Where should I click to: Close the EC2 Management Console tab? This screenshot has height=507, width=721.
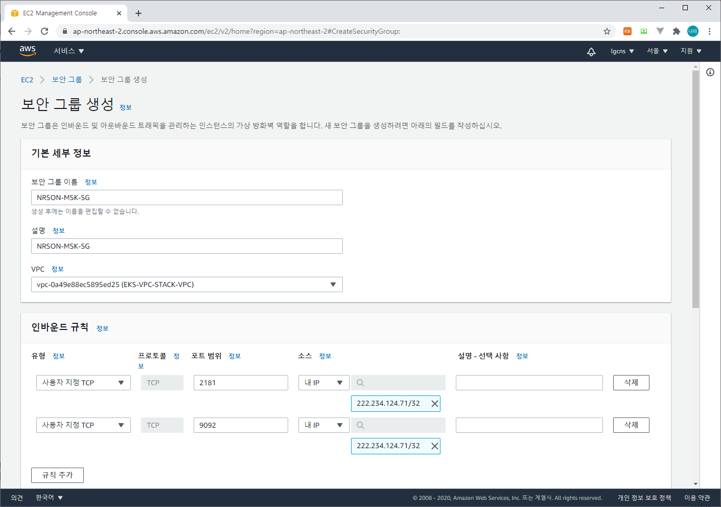point(119,13)
